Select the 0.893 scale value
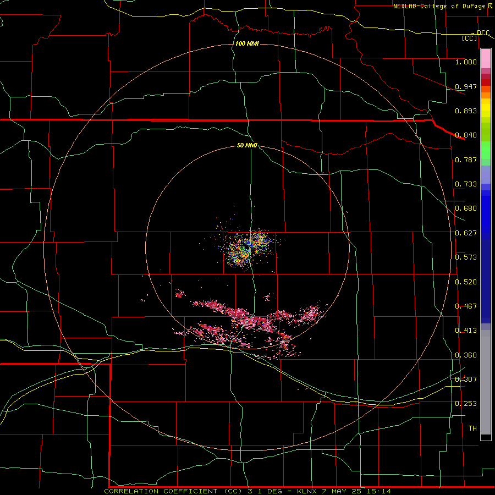 466,111
